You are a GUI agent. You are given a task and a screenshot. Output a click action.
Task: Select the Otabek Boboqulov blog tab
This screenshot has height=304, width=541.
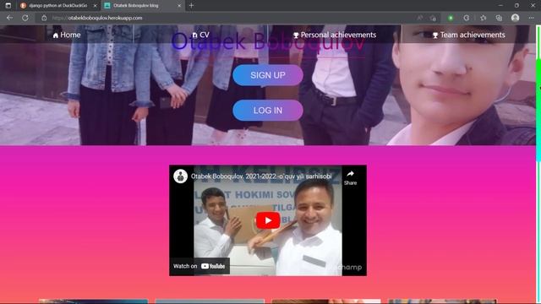[143, 6]
